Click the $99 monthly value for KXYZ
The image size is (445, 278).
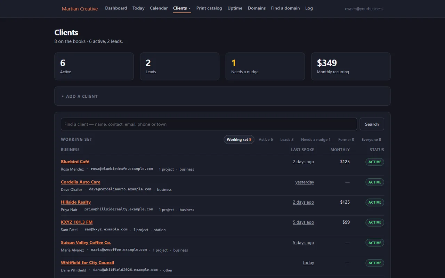tap(346, 222)
